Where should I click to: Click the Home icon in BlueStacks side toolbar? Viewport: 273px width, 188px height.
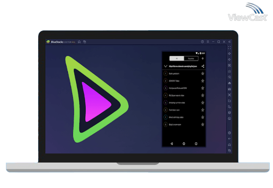(x=229, y=145)
